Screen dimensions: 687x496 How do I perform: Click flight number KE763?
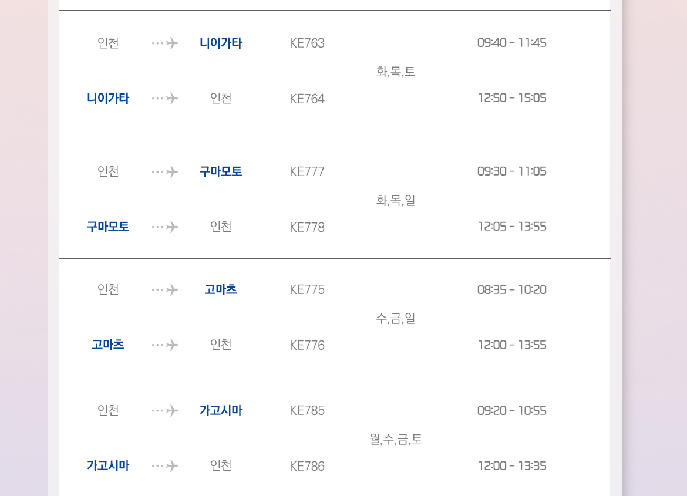pos(307,43)
